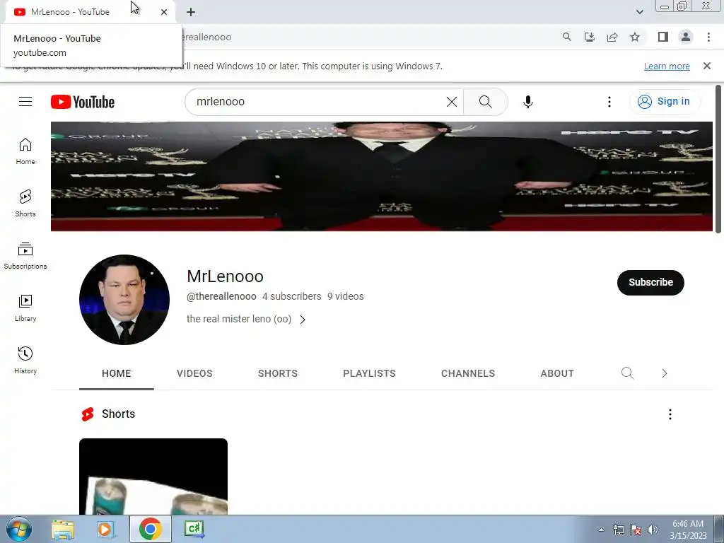
Task: Select the HOME channel tab
Action: tap(117, 373)
